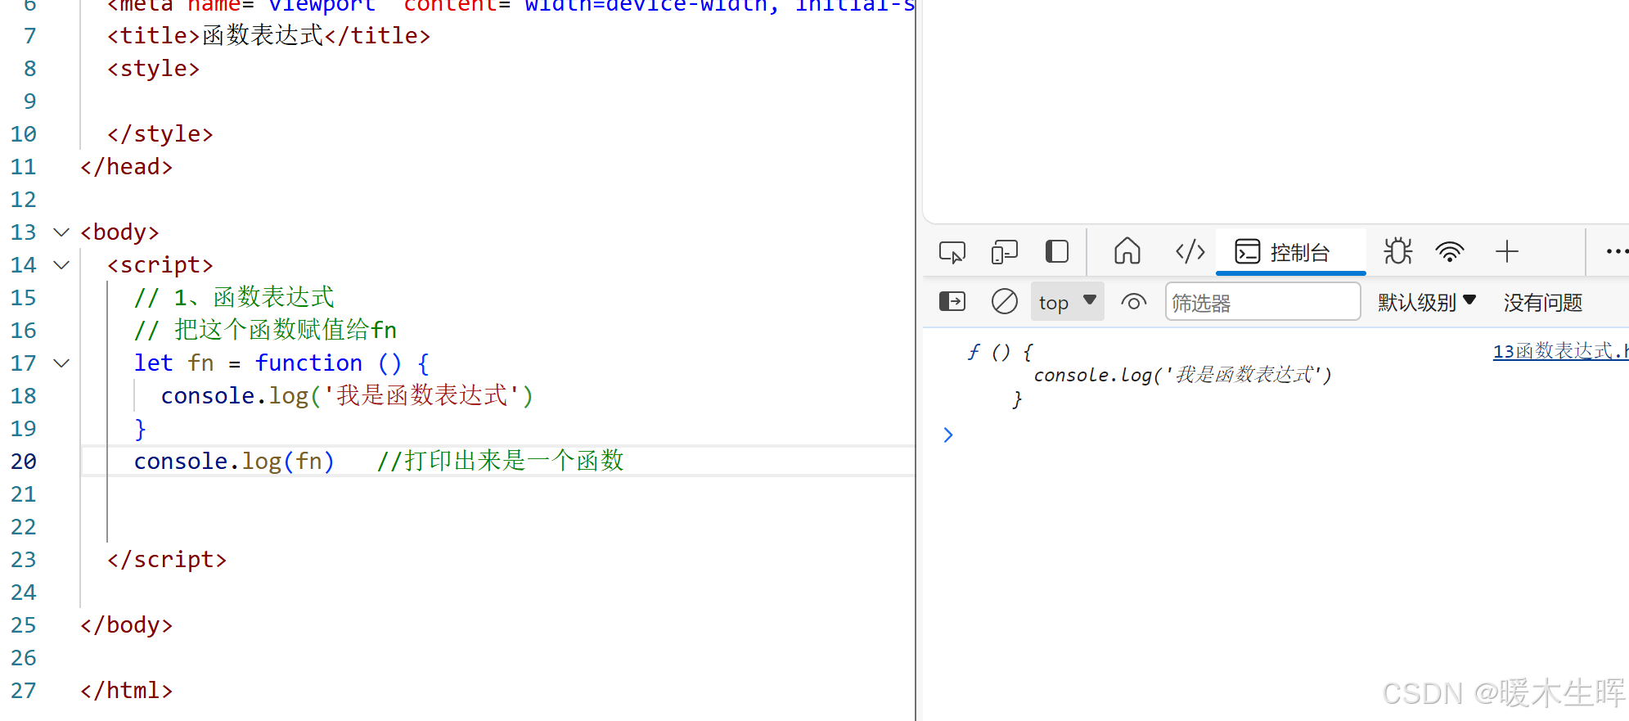Click the comment '// 1、函数表达式'

click(x=234, y=297)
